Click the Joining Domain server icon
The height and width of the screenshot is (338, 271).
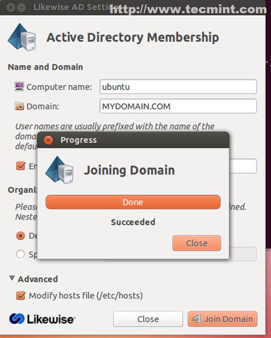tap(59, 170)
